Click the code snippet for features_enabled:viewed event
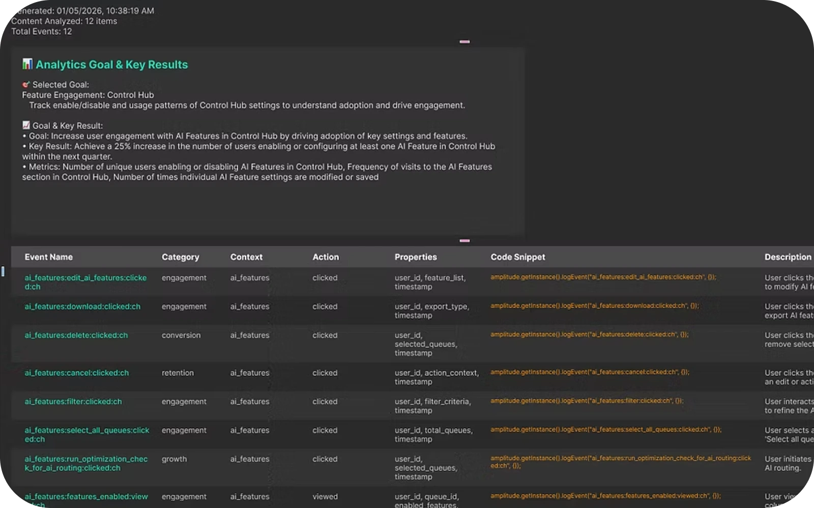The width and height of the screenshot is (814, 508). [x=605, y=496]
